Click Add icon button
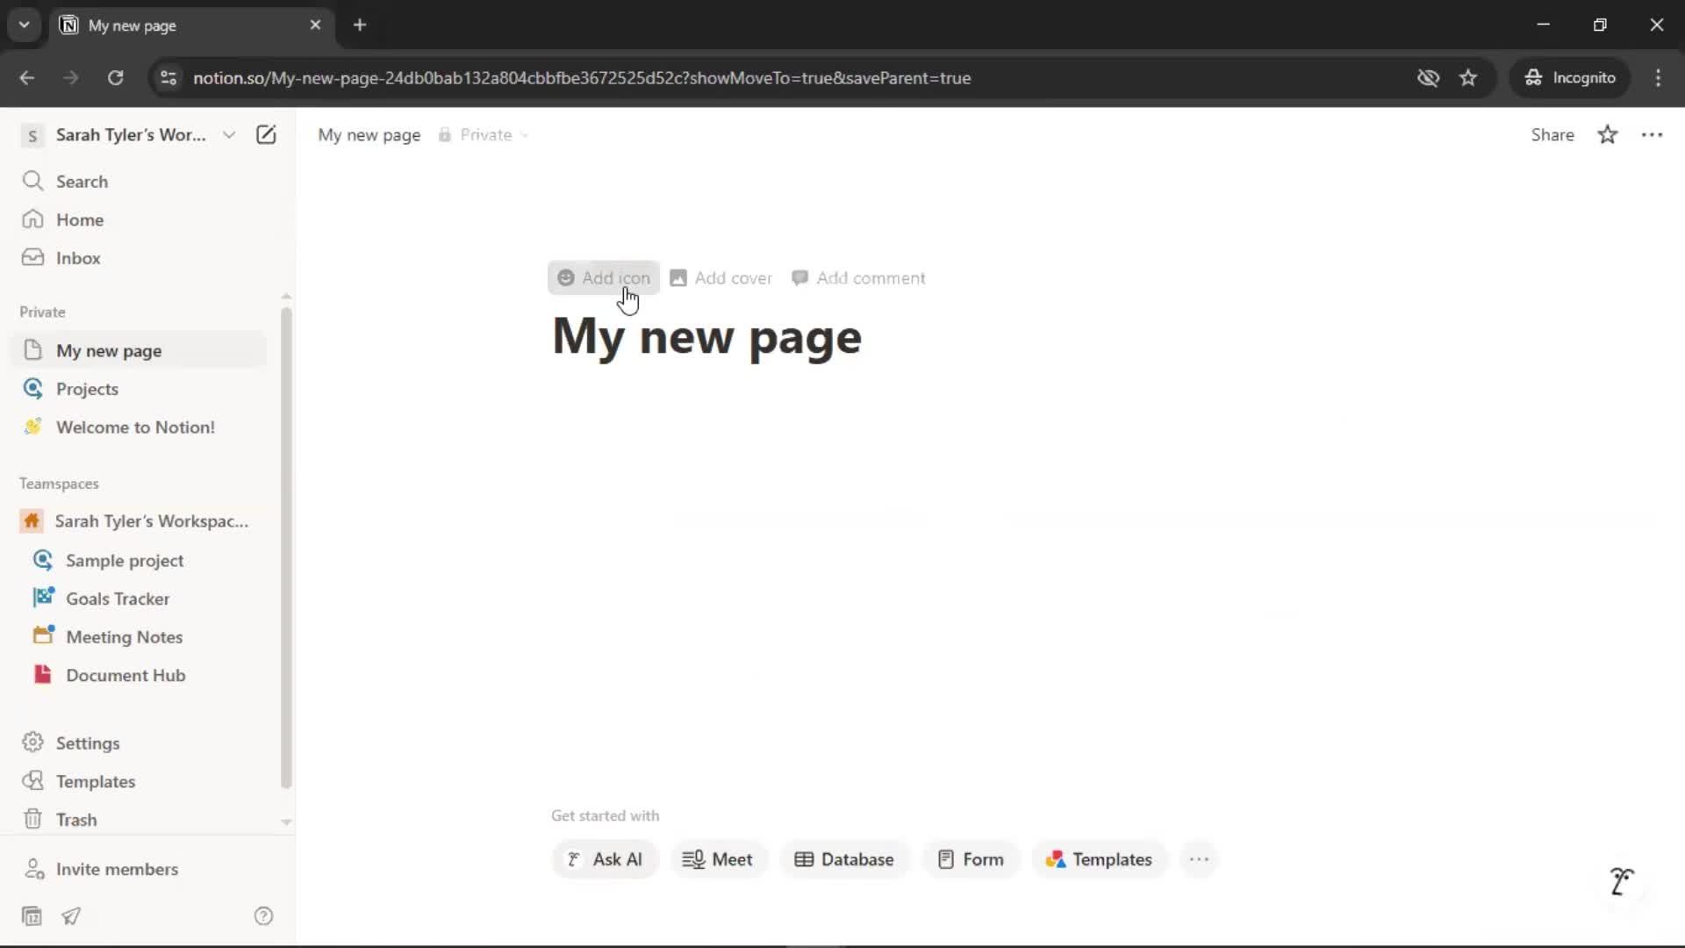 [604, 277]
